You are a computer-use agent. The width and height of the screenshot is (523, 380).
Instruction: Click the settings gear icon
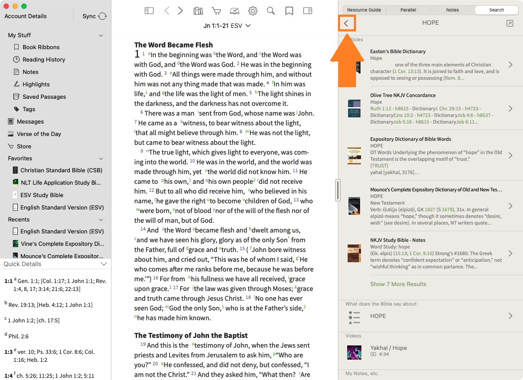253,11
